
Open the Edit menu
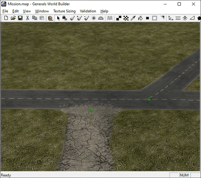pos(15,11)
